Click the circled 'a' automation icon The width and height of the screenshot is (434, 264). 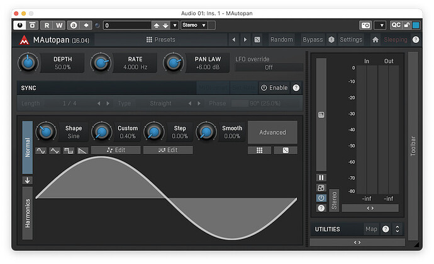(74, 25)
